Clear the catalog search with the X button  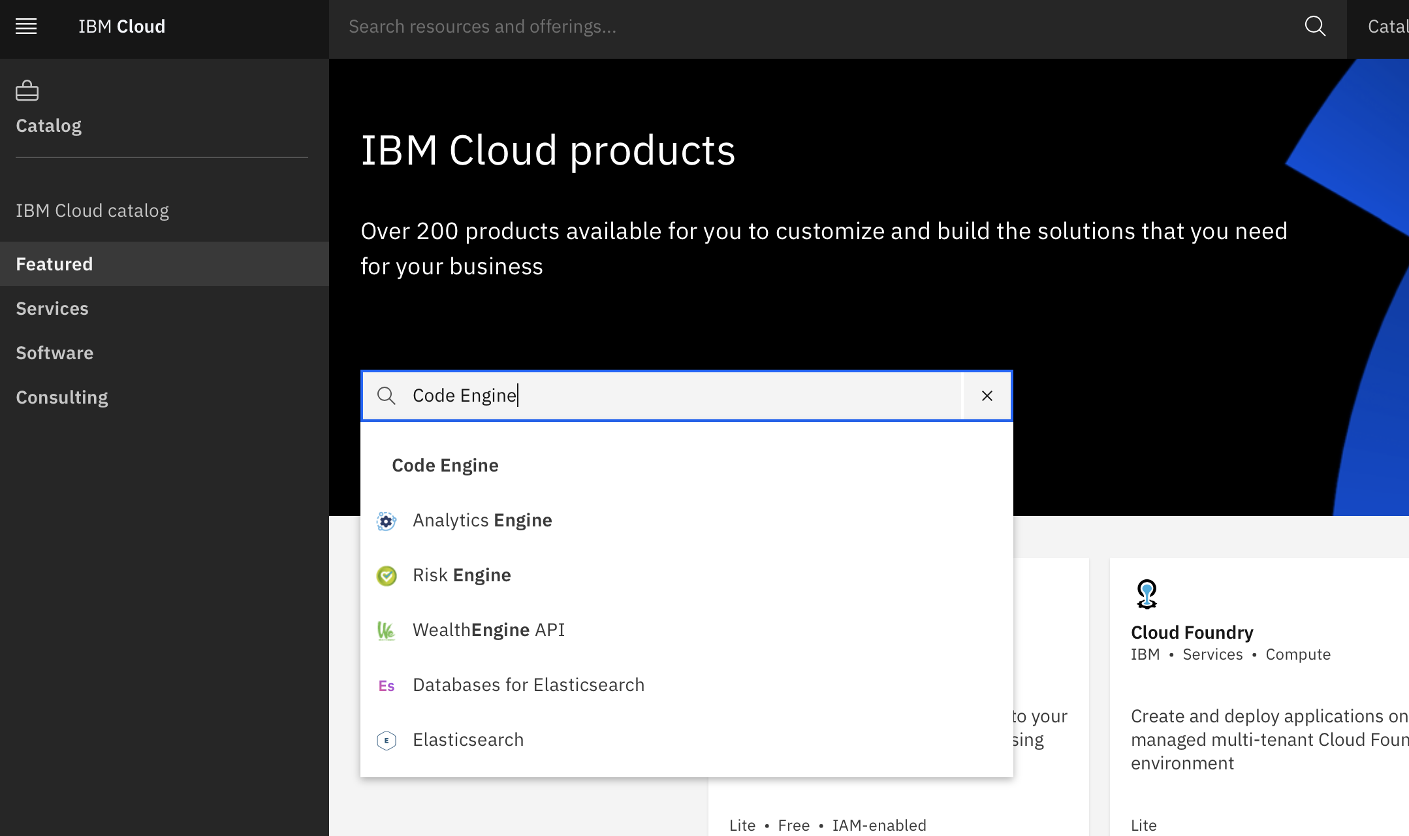pos(987,396)
